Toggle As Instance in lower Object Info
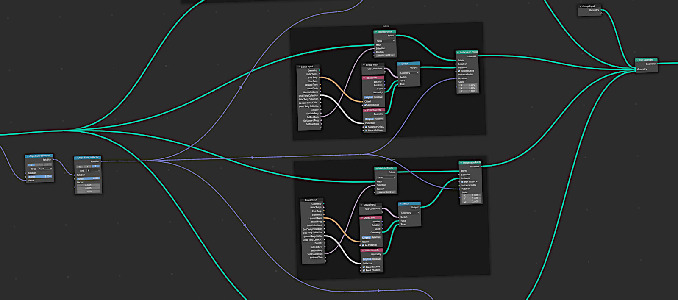Image resolution: width=678 pixels, height=300 pixels. click(364, 245)
